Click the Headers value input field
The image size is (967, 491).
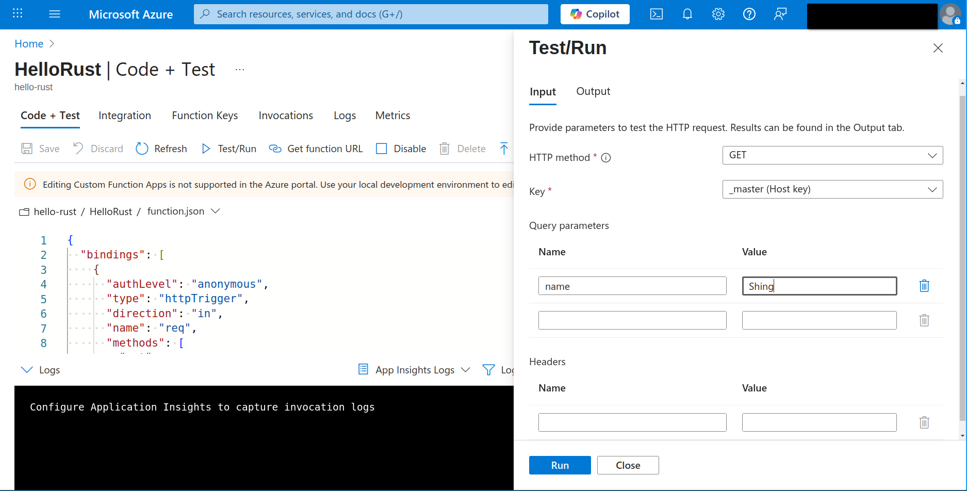point(820,422)
